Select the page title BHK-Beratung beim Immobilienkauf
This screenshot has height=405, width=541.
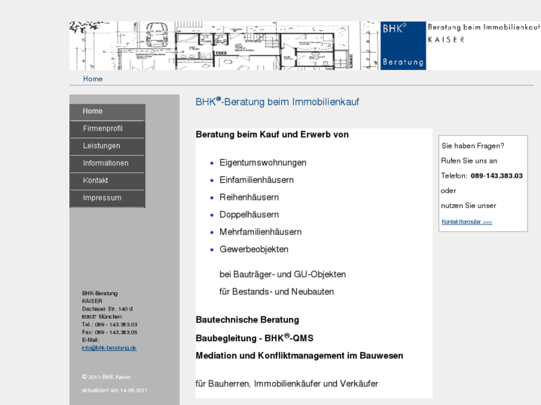click(x=277, y=102)
